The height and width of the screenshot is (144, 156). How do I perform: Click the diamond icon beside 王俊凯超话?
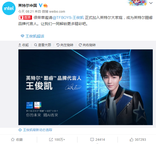pos(22,36)
